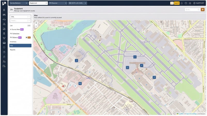Open the power icon in the left sidebar
Screen dimensions: 207x116
4,57
